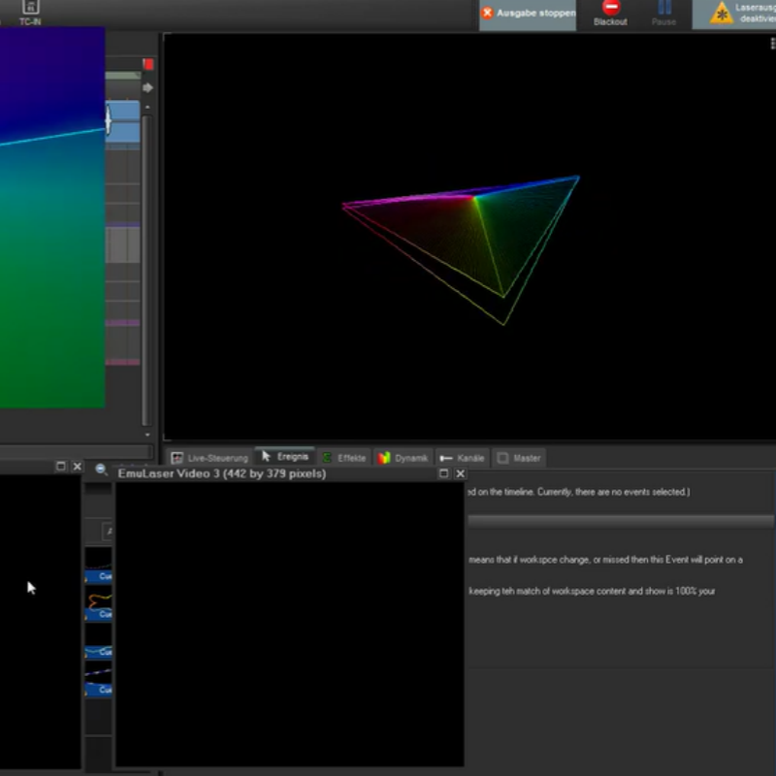Open the Effekte tab
The height and width of the screenshot is (776, 776).
click(x=344, y=458)
